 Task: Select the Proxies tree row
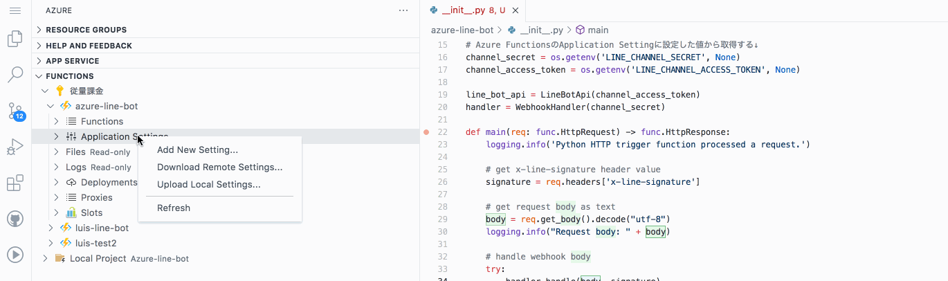tap(226, 197)
